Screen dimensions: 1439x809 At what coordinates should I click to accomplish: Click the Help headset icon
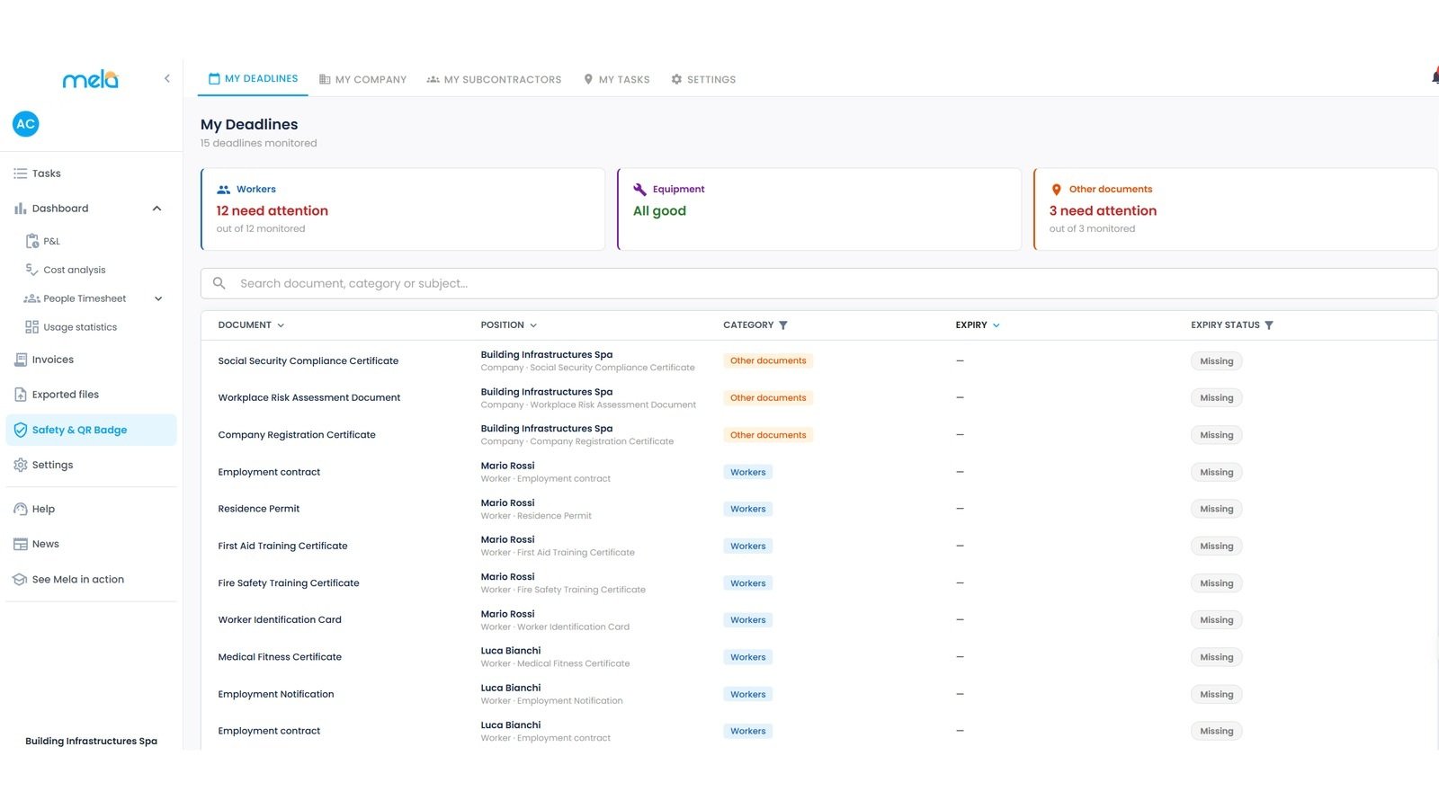pyautogui.click(x=20, y=509)
